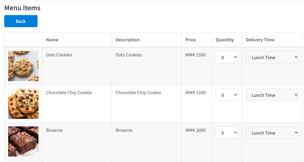Click the Brownie product image
This screenshot has height=162, width=304.
click(x=23, y=141)
